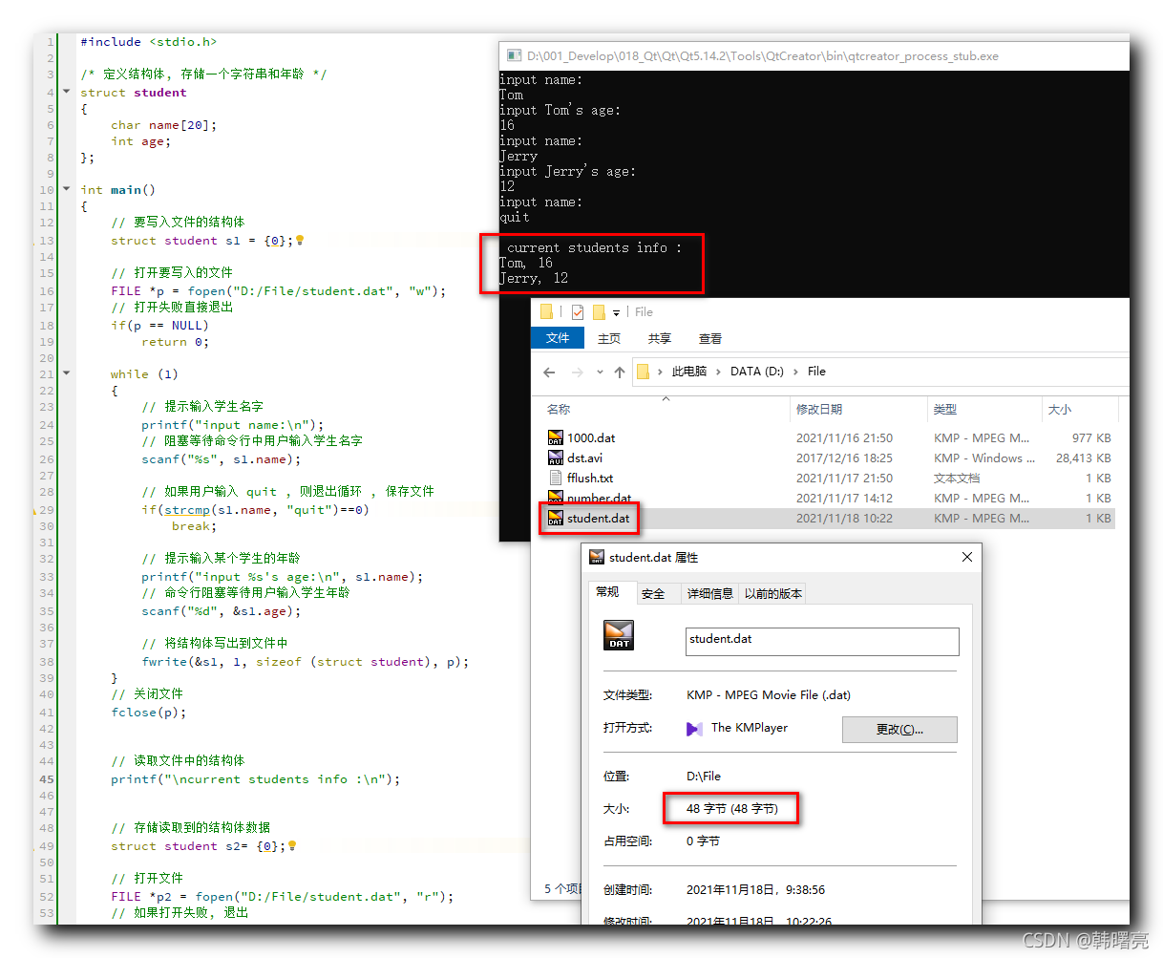
Task: Expand chevron after 此电脑 in address bar
Action: tap(719, 372)
